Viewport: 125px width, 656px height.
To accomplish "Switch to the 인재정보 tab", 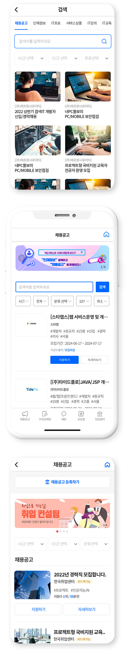I will (39, 23).
